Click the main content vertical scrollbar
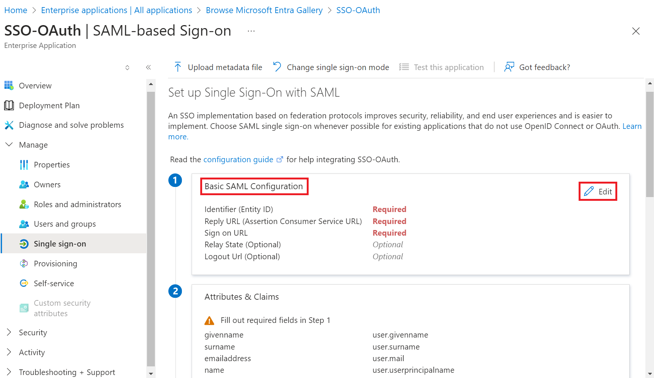 [650, 144]
